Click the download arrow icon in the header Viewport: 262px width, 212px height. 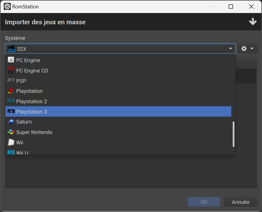(x=253, y=21)
